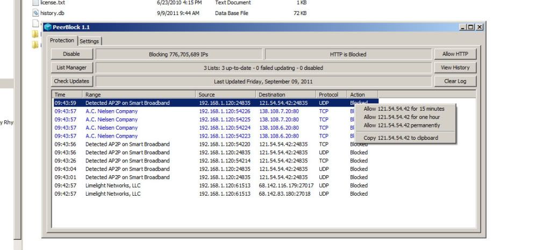Open View History
Image resolution: width=550 pixels, height=250 pixels.
tap(455, 68)
